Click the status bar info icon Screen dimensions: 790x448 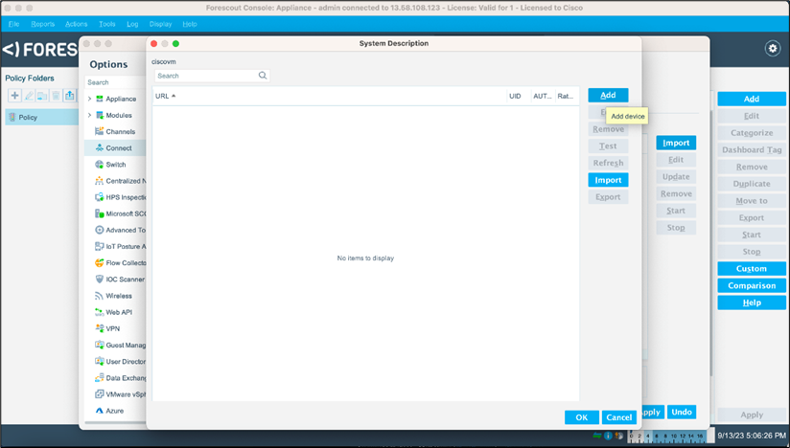click(608, 436)
